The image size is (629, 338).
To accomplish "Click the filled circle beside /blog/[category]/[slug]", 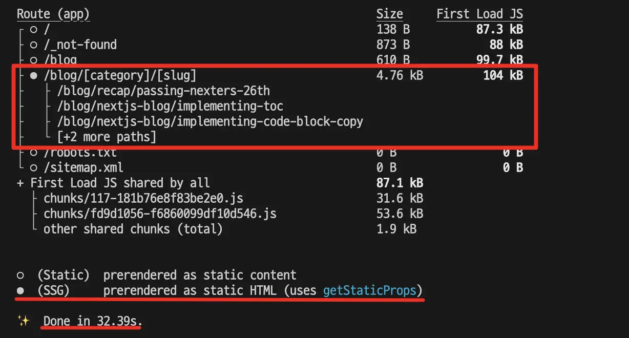I will pos(34,76).
